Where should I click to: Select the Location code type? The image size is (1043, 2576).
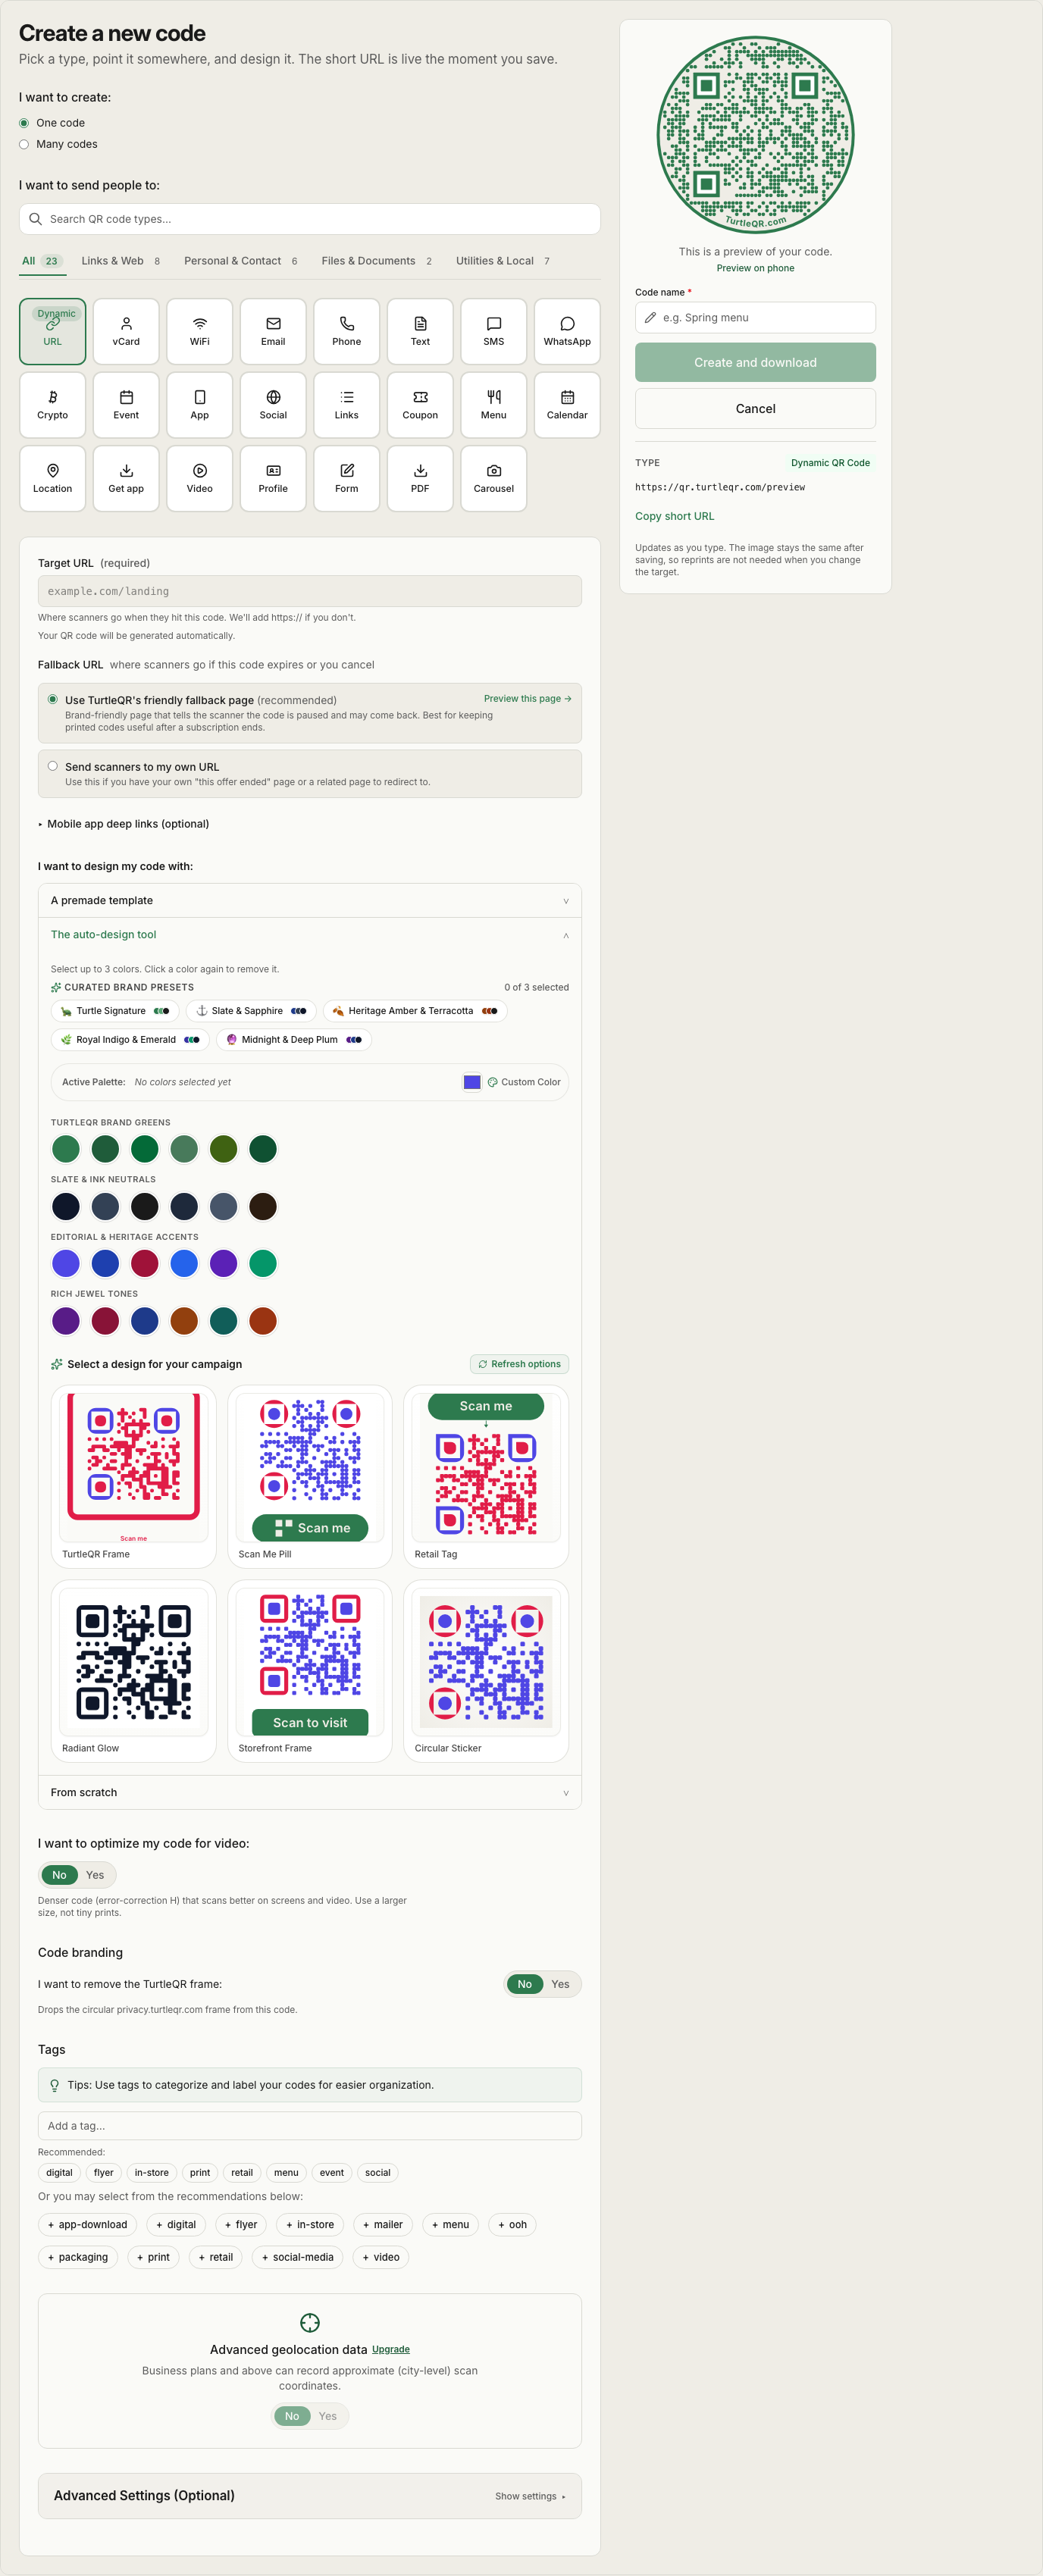(53, 478)
